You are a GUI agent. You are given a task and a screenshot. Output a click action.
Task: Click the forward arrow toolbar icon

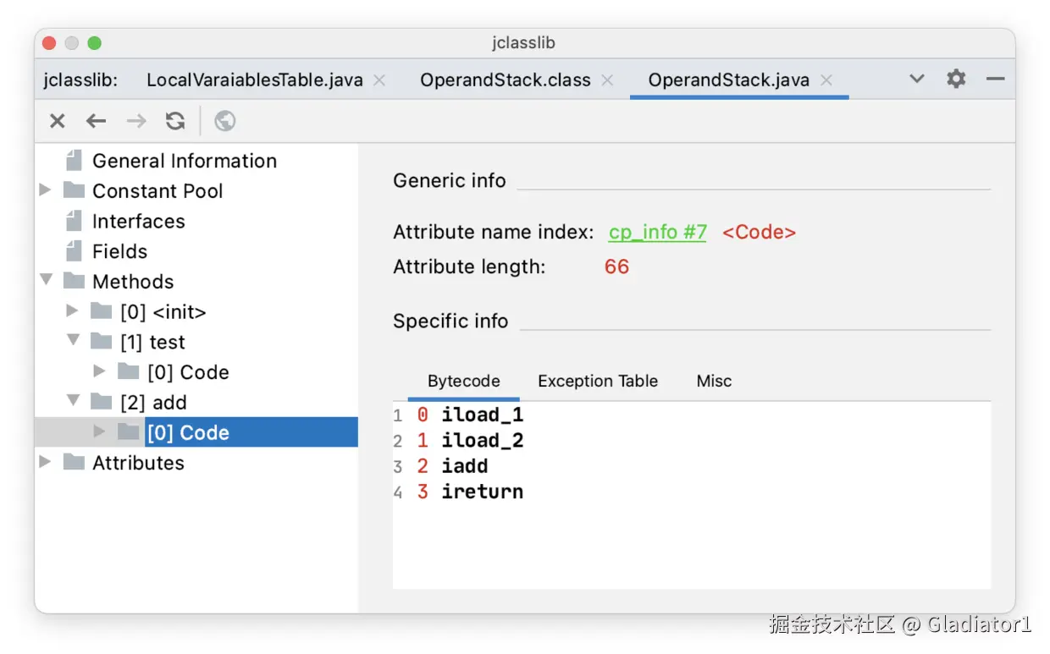pyautogui.click(x=135, y=121)
